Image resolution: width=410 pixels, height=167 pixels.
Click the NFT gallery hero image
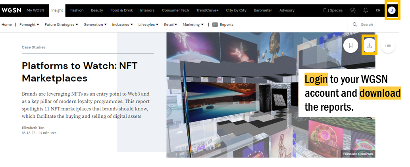point(271,95)
